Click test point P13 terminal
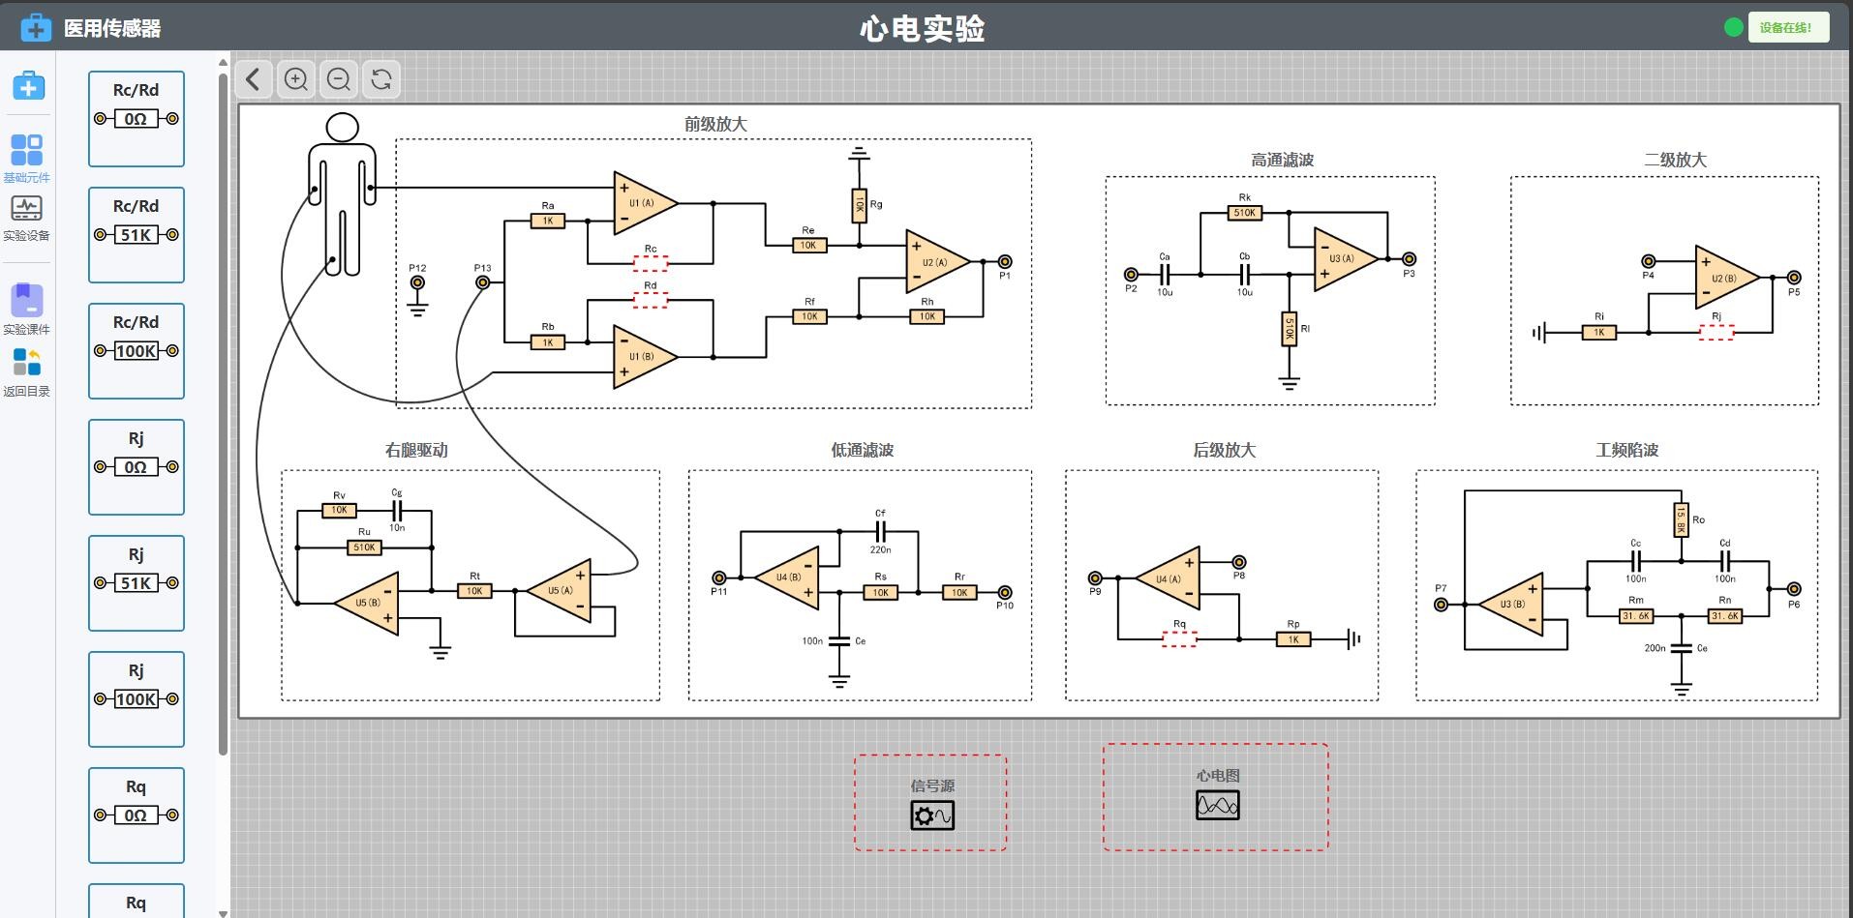 (483, 282)
